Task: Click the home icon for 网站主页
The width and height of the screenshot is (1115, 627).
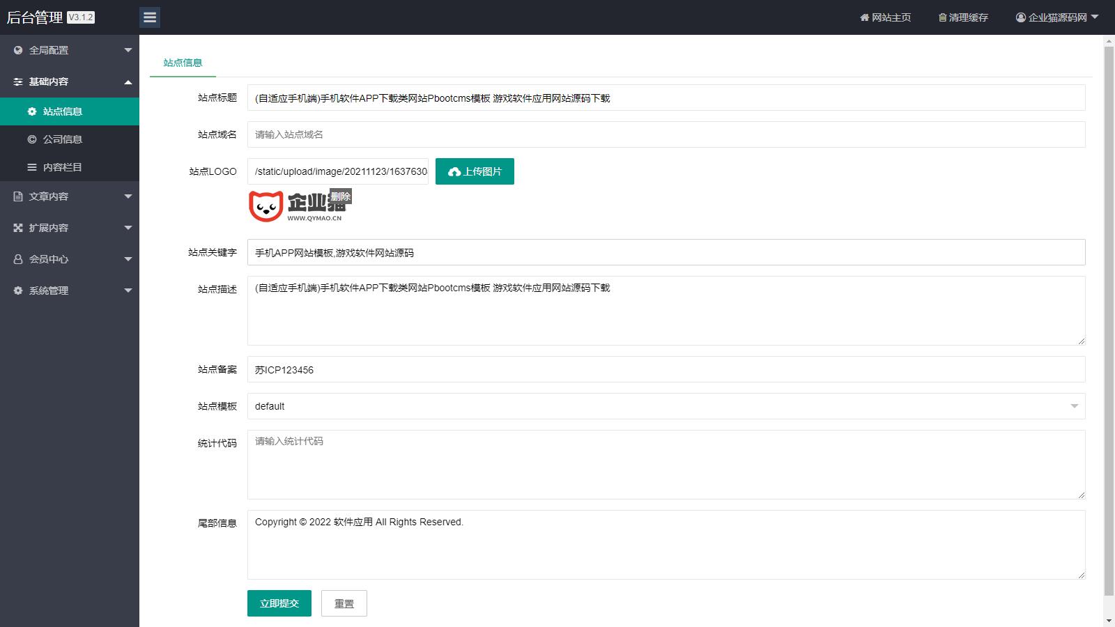Action: [864, 17]
